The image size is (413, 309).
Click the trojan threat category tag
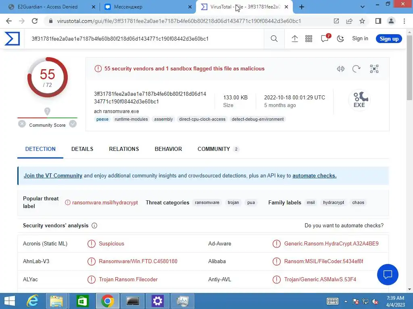pos(233,203)
